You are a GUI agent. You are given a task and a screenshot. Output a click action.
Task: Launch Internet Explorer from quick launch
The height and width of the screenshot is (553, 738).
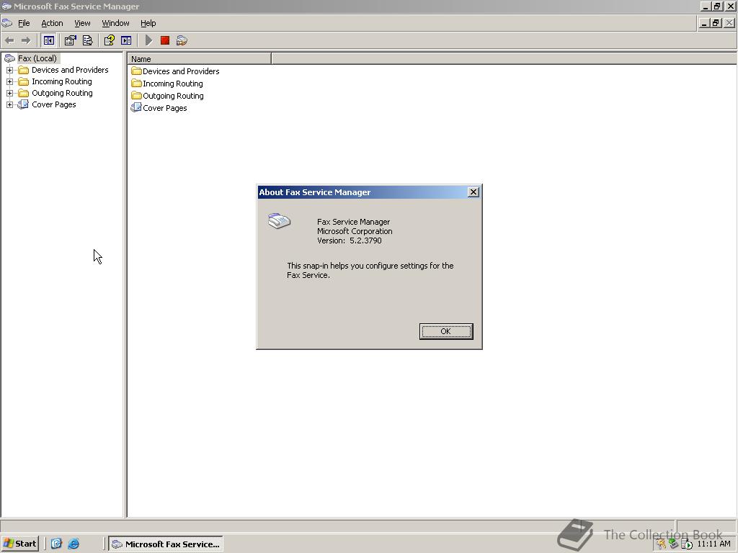click(x=74, y=544)
